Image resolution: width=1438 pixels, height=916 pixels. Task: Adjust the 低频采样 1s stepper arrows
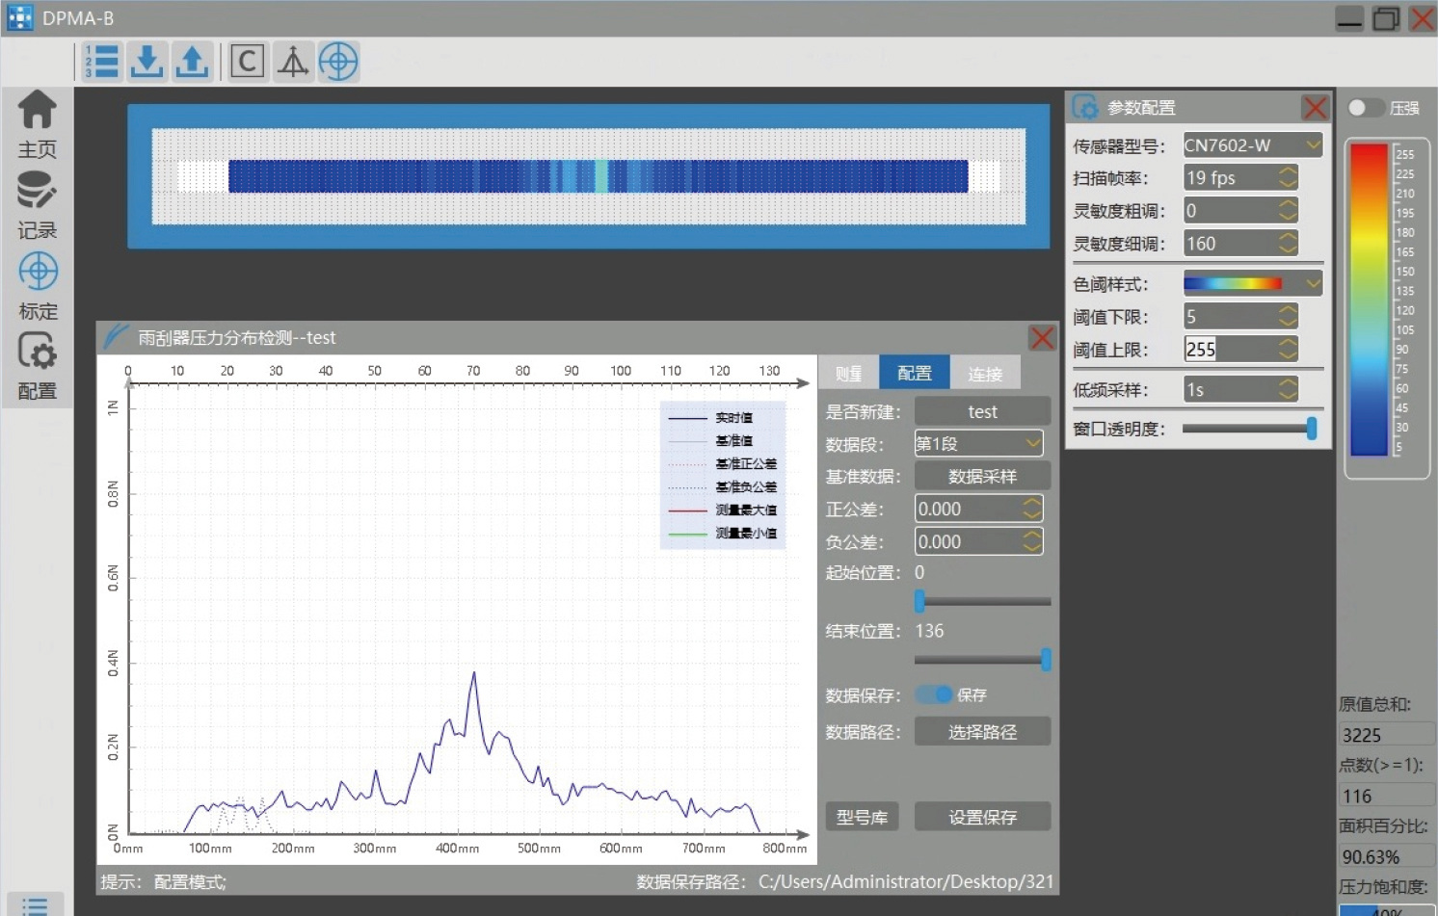[1288, 389]
